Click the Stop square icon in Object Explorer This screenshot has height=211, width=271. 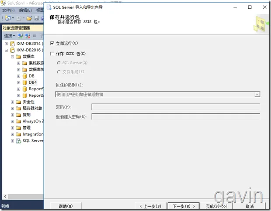click(x=35, y=36)
